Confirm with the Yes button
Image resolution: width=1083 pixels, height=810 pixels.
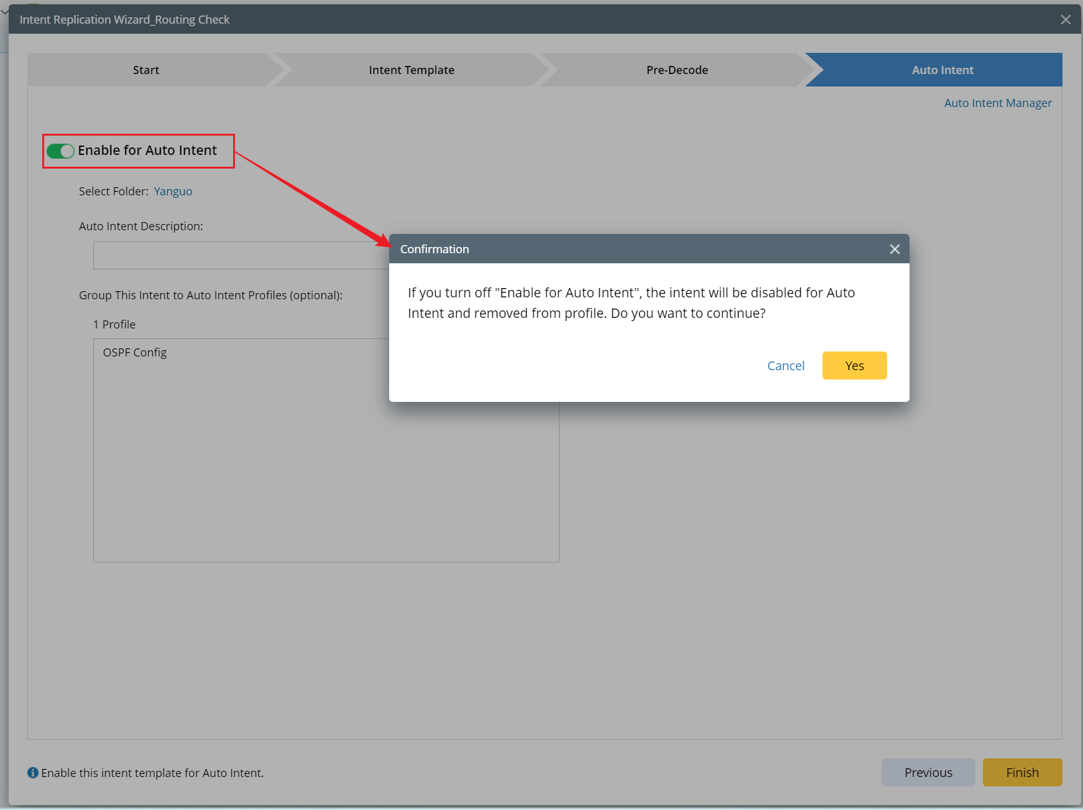tap(854, 366)
